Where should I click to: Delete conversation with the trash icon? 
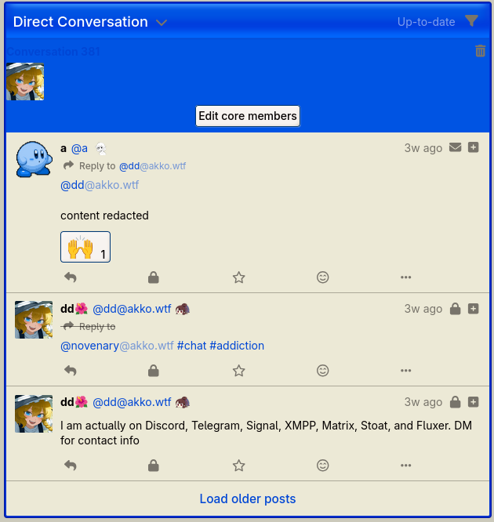(480, 51)
